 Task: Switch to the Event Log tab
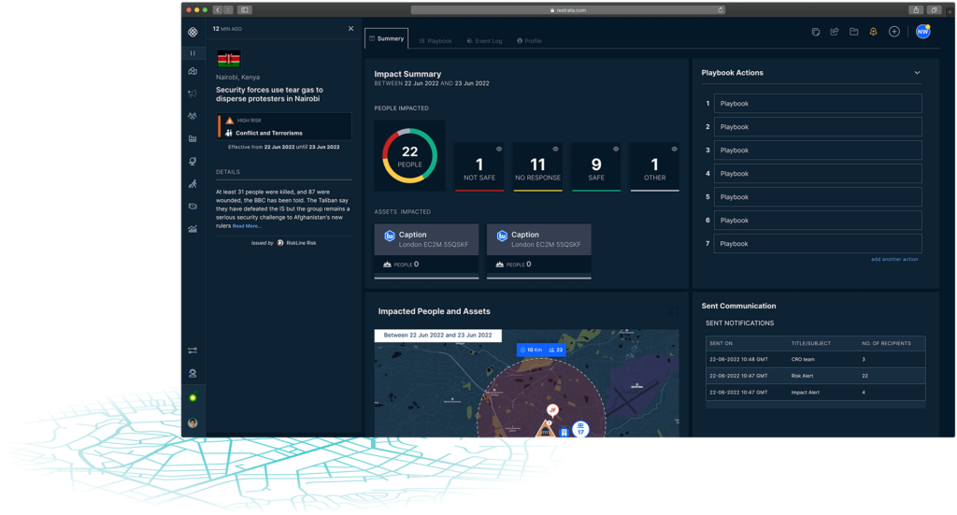pyautogui.click(x=484, y=41)
